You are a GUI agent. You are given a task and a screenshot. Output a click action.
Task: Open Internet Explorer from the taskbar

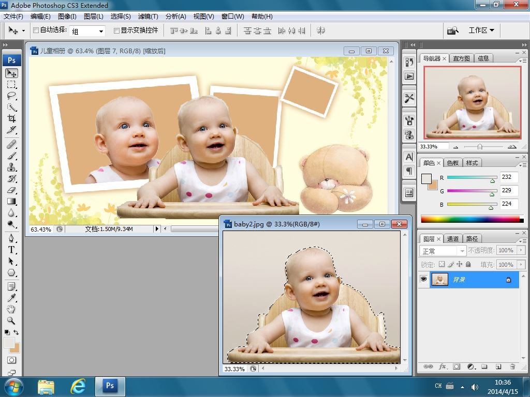pyautogui.click(x=78, y=386)
